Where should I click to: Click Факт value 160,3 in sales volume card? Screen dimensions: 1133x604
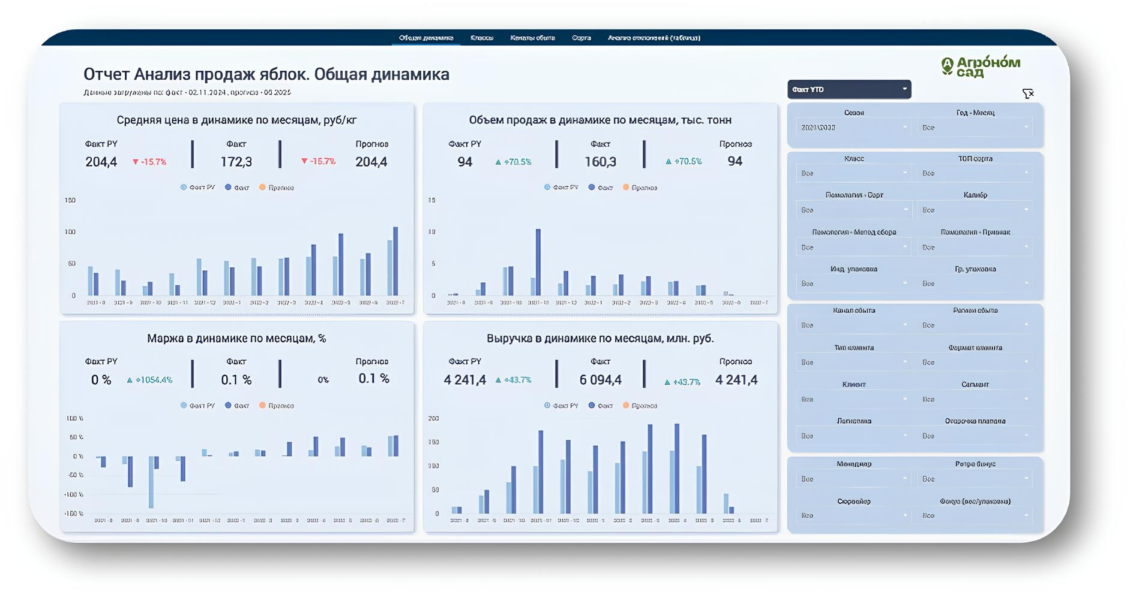click(x=601, y=162)
